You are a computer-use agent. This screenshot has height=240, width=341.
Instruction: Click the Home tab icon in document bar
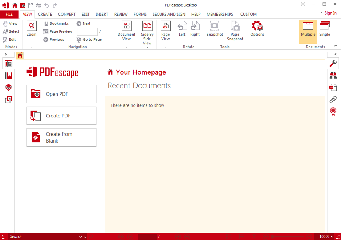tap(20, 55)
